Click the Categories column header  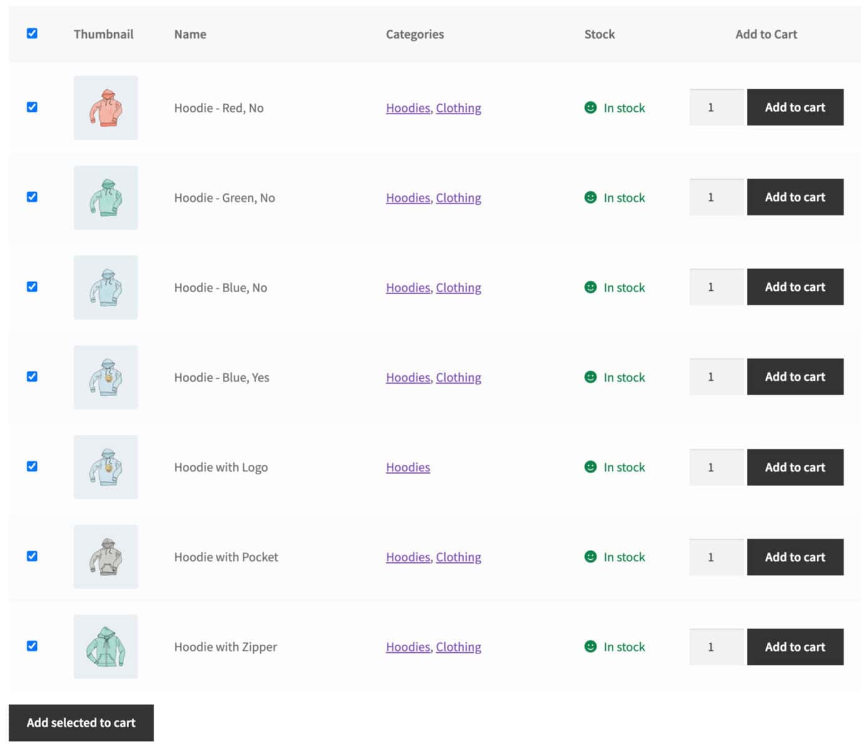(x=415, y=34)
